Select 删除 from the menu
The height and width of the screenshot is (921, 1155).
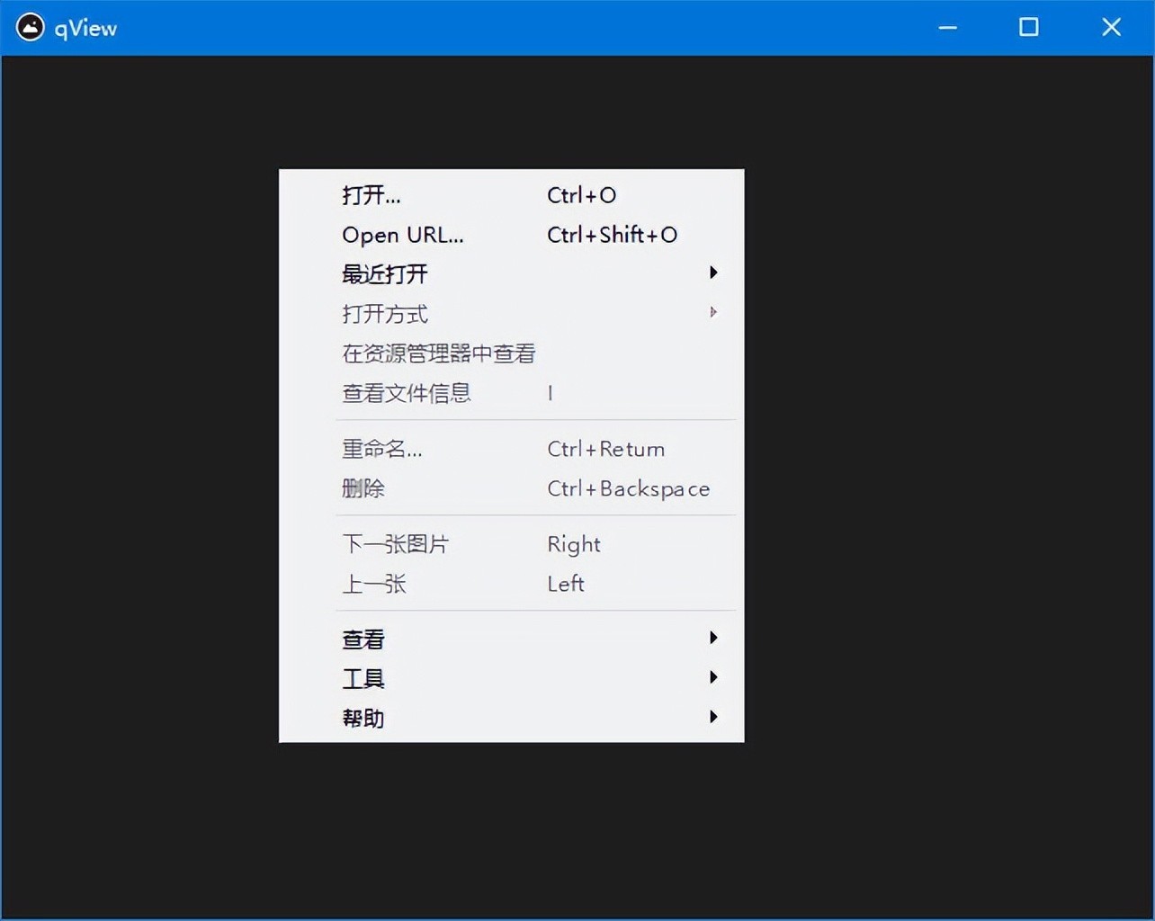(x=511, y=488)
